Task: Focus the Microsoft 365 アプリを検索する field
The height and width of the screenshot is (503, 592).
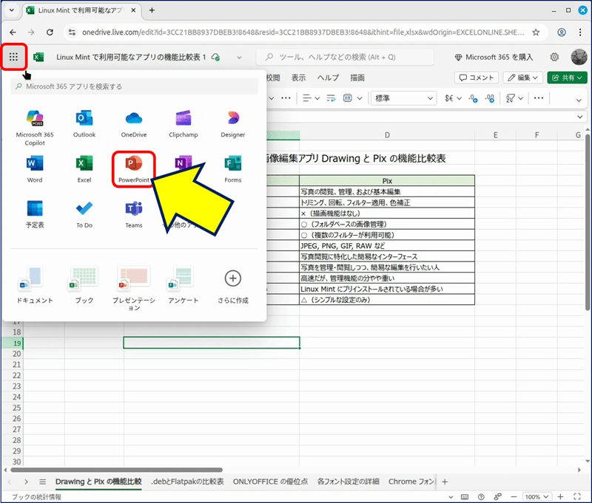Action: point(135,86)
